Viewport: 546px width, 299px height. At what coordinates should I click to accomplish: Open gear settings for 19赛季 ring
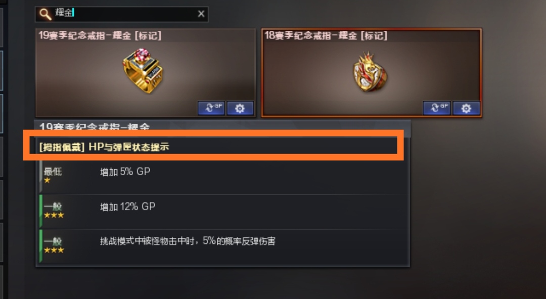click(240, 108)
